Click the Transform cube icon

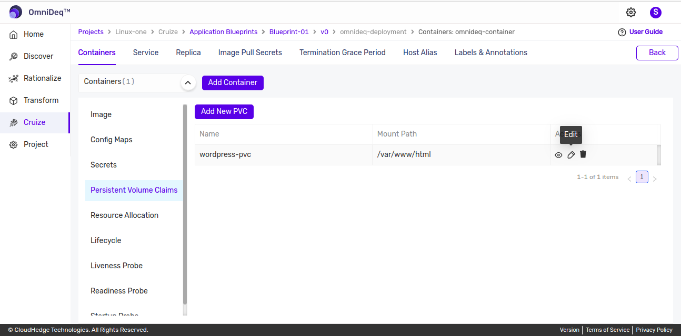pos(14,100)
